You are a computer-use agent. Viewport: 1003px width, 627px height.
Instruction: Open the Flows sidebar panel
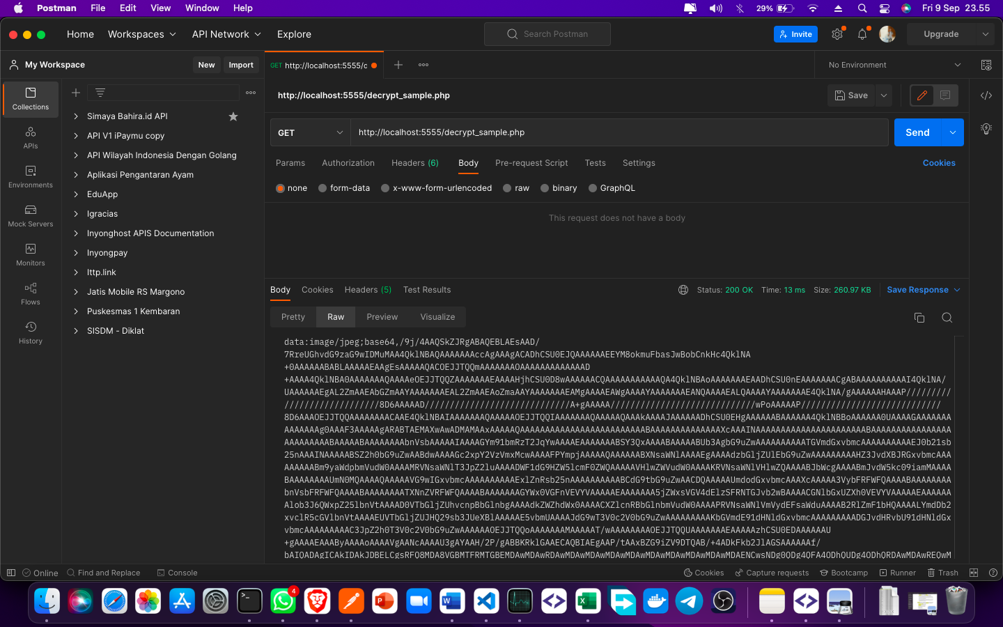(x=31, y=293)
